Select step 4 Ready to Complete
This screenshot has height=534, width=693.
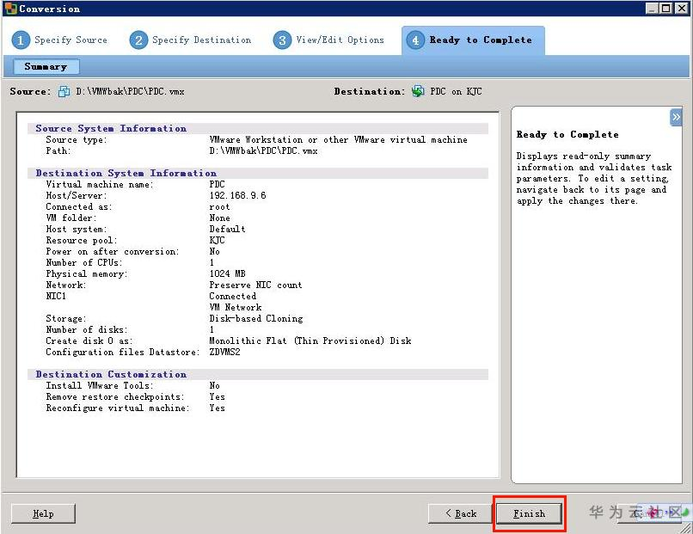click(x=473, y=40)
